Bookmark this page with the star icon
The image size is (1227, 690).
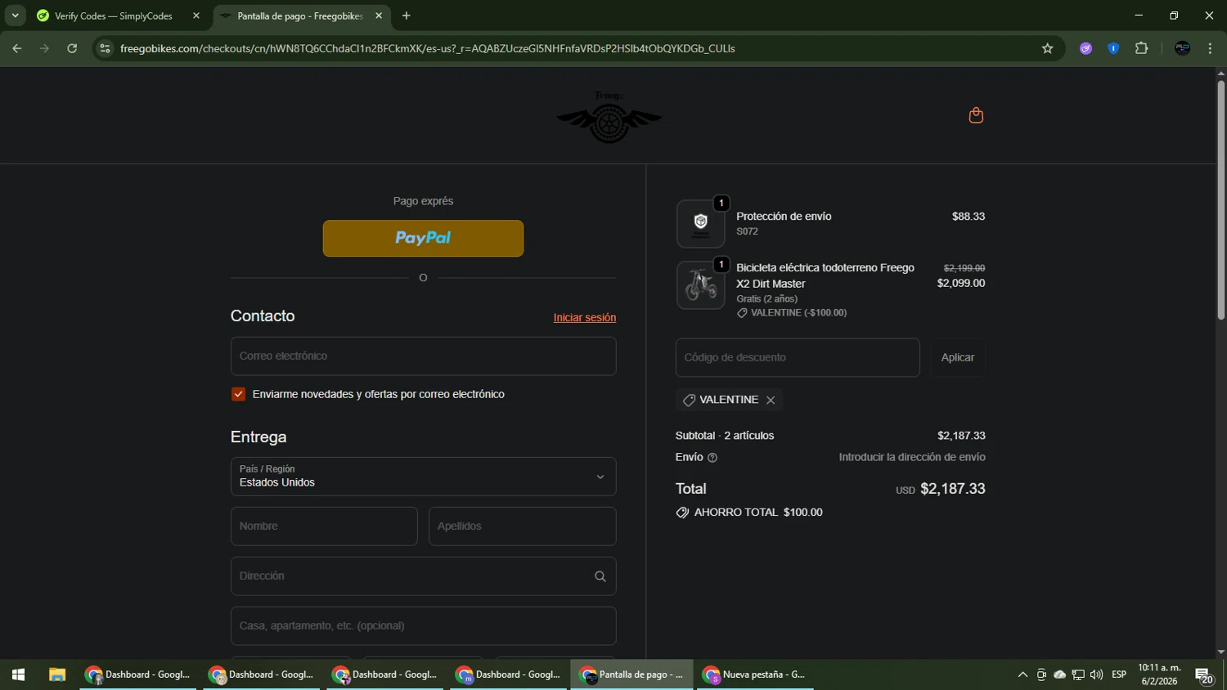pos(1047,48)
